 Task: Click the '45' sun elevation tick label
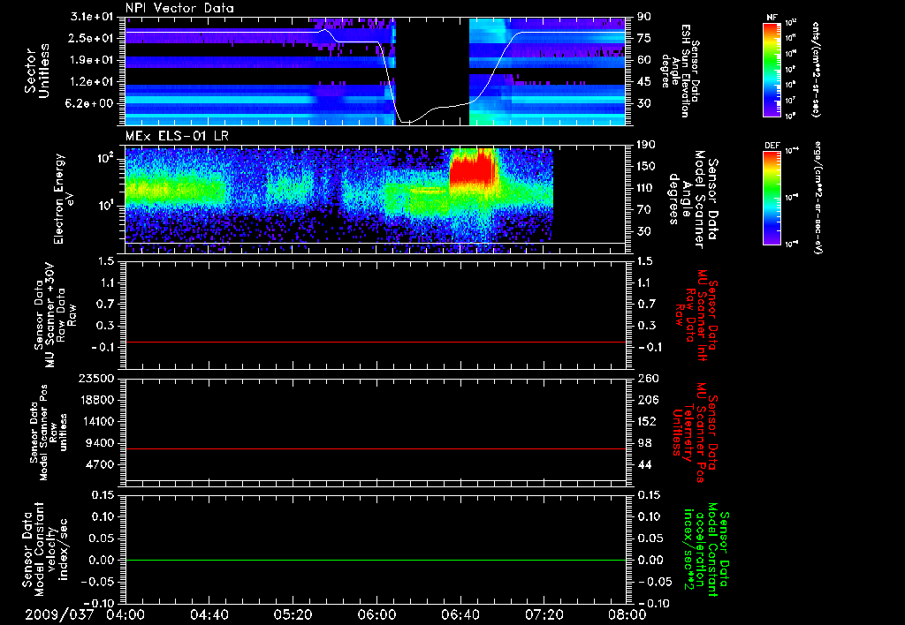pos(644,82)
